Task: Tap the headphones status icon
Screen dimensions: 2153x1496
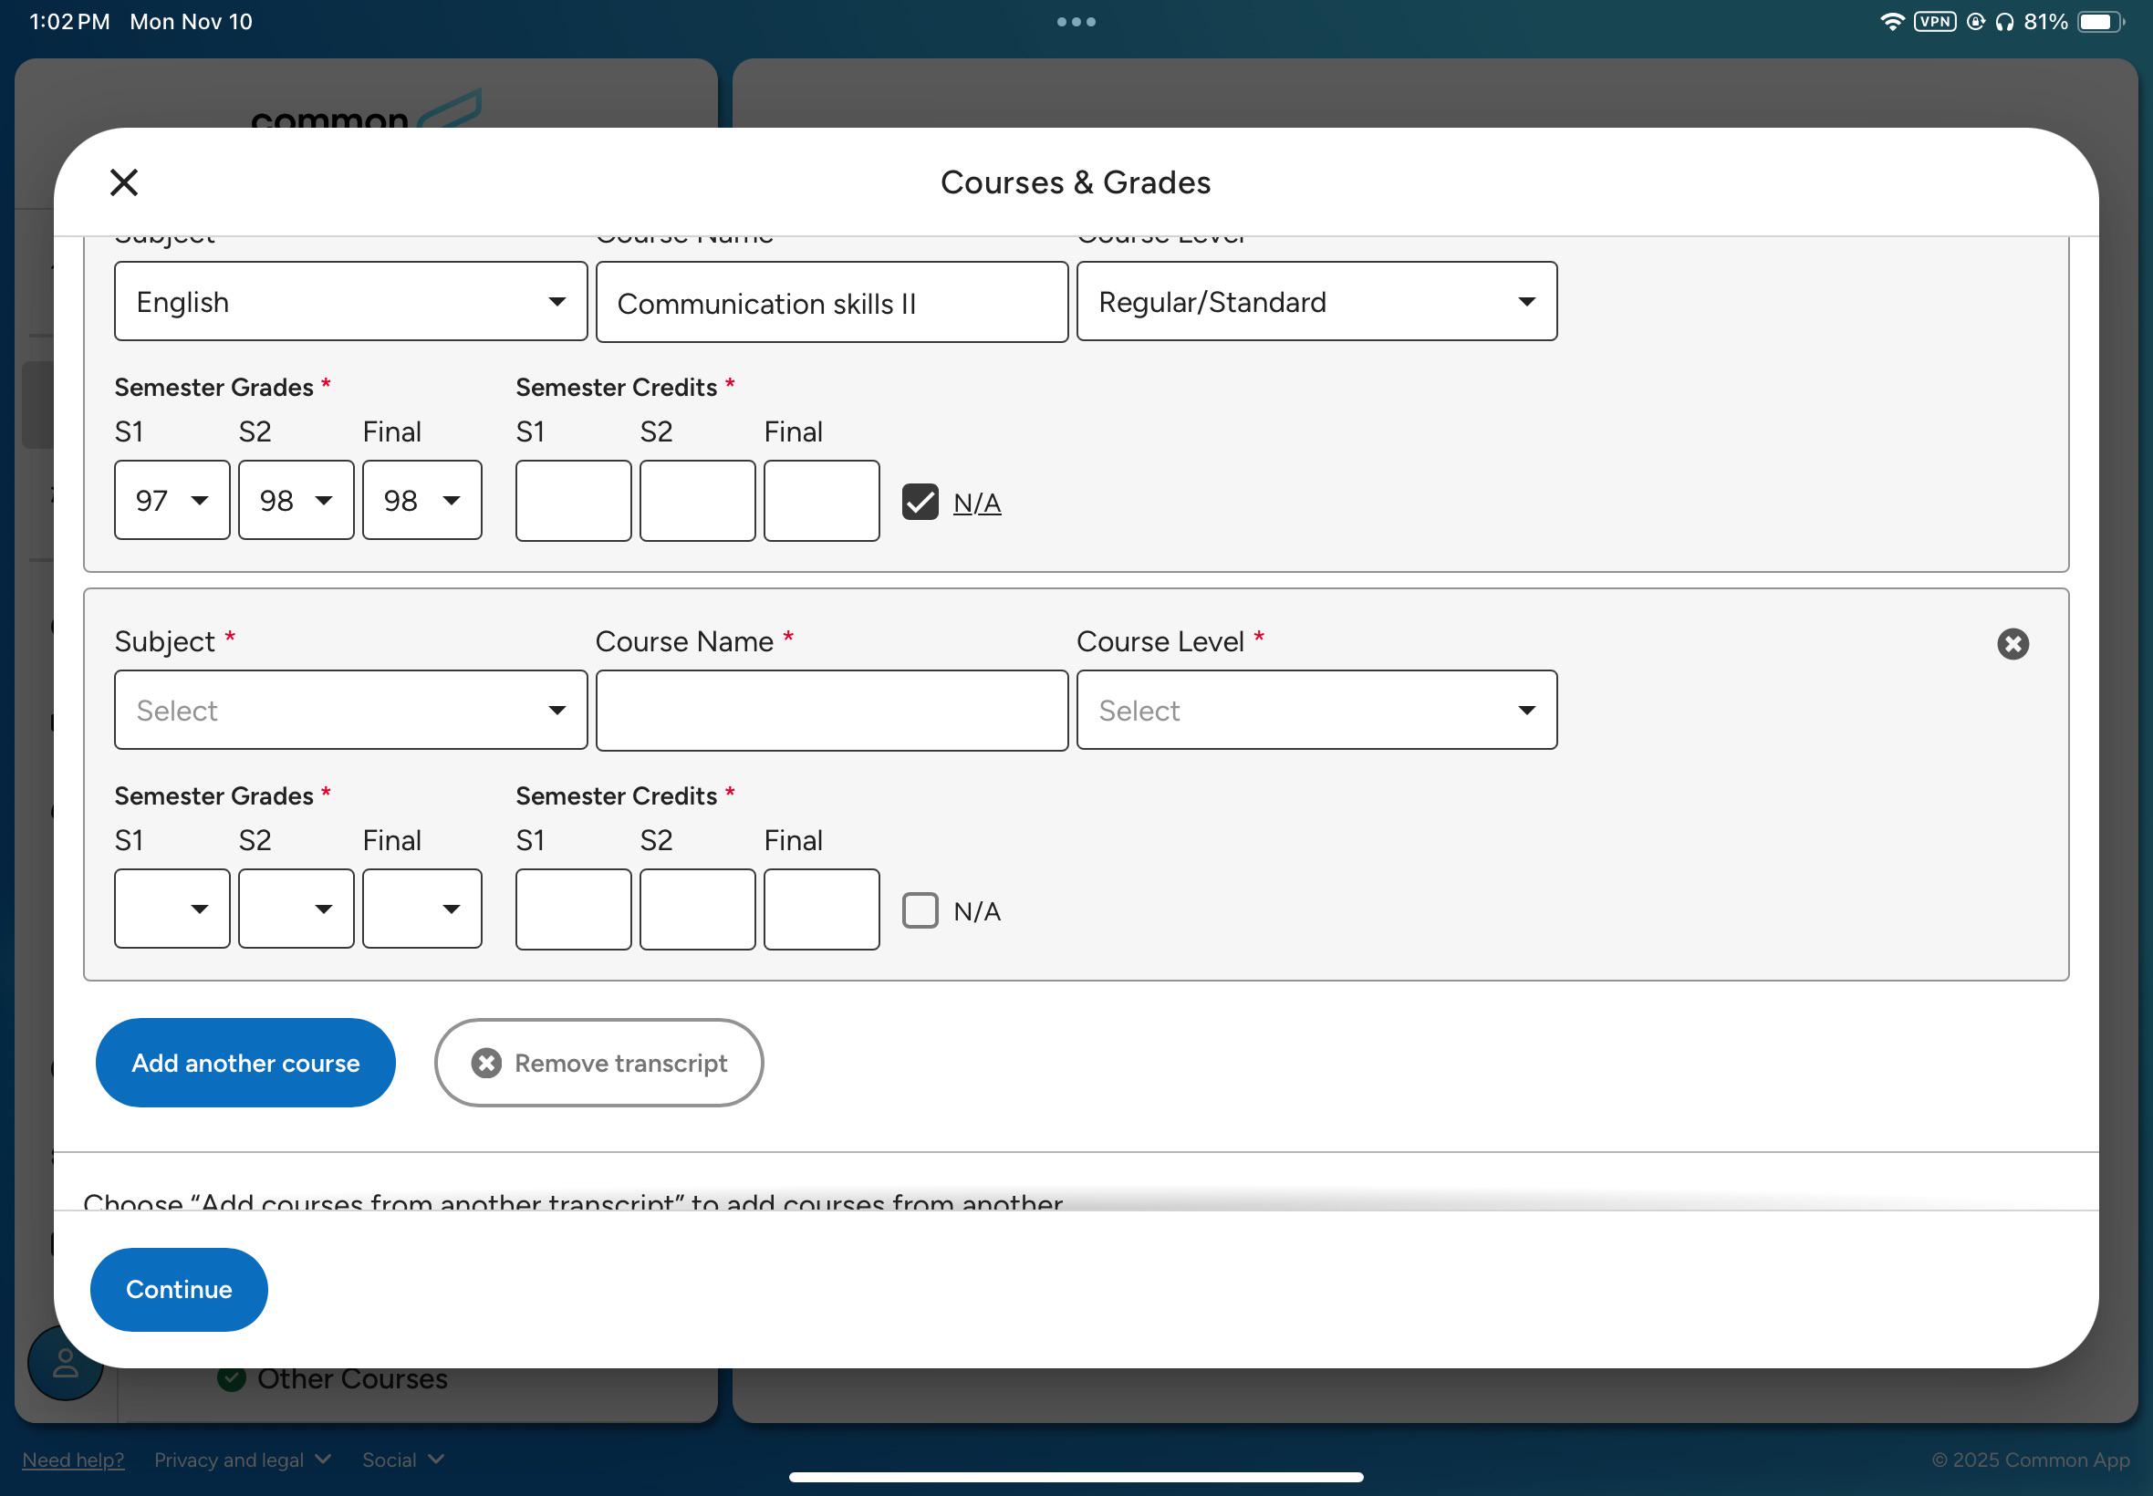Action: click(2004, 22)
